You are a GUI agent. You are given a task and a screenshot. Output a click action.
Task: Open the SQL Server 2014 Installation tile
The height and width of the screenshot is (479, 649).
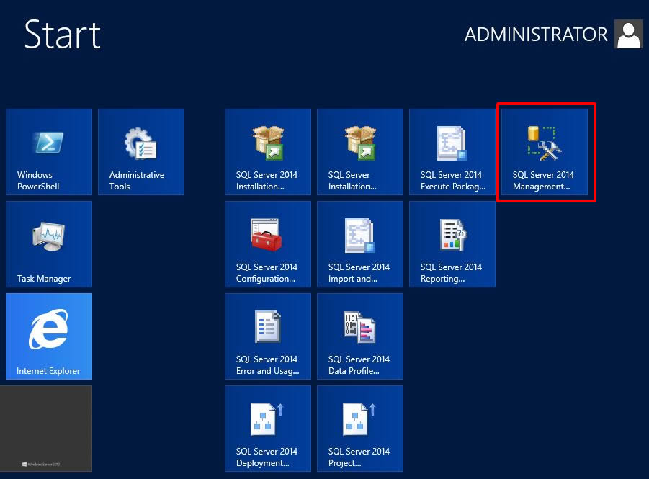click(268, 152)
